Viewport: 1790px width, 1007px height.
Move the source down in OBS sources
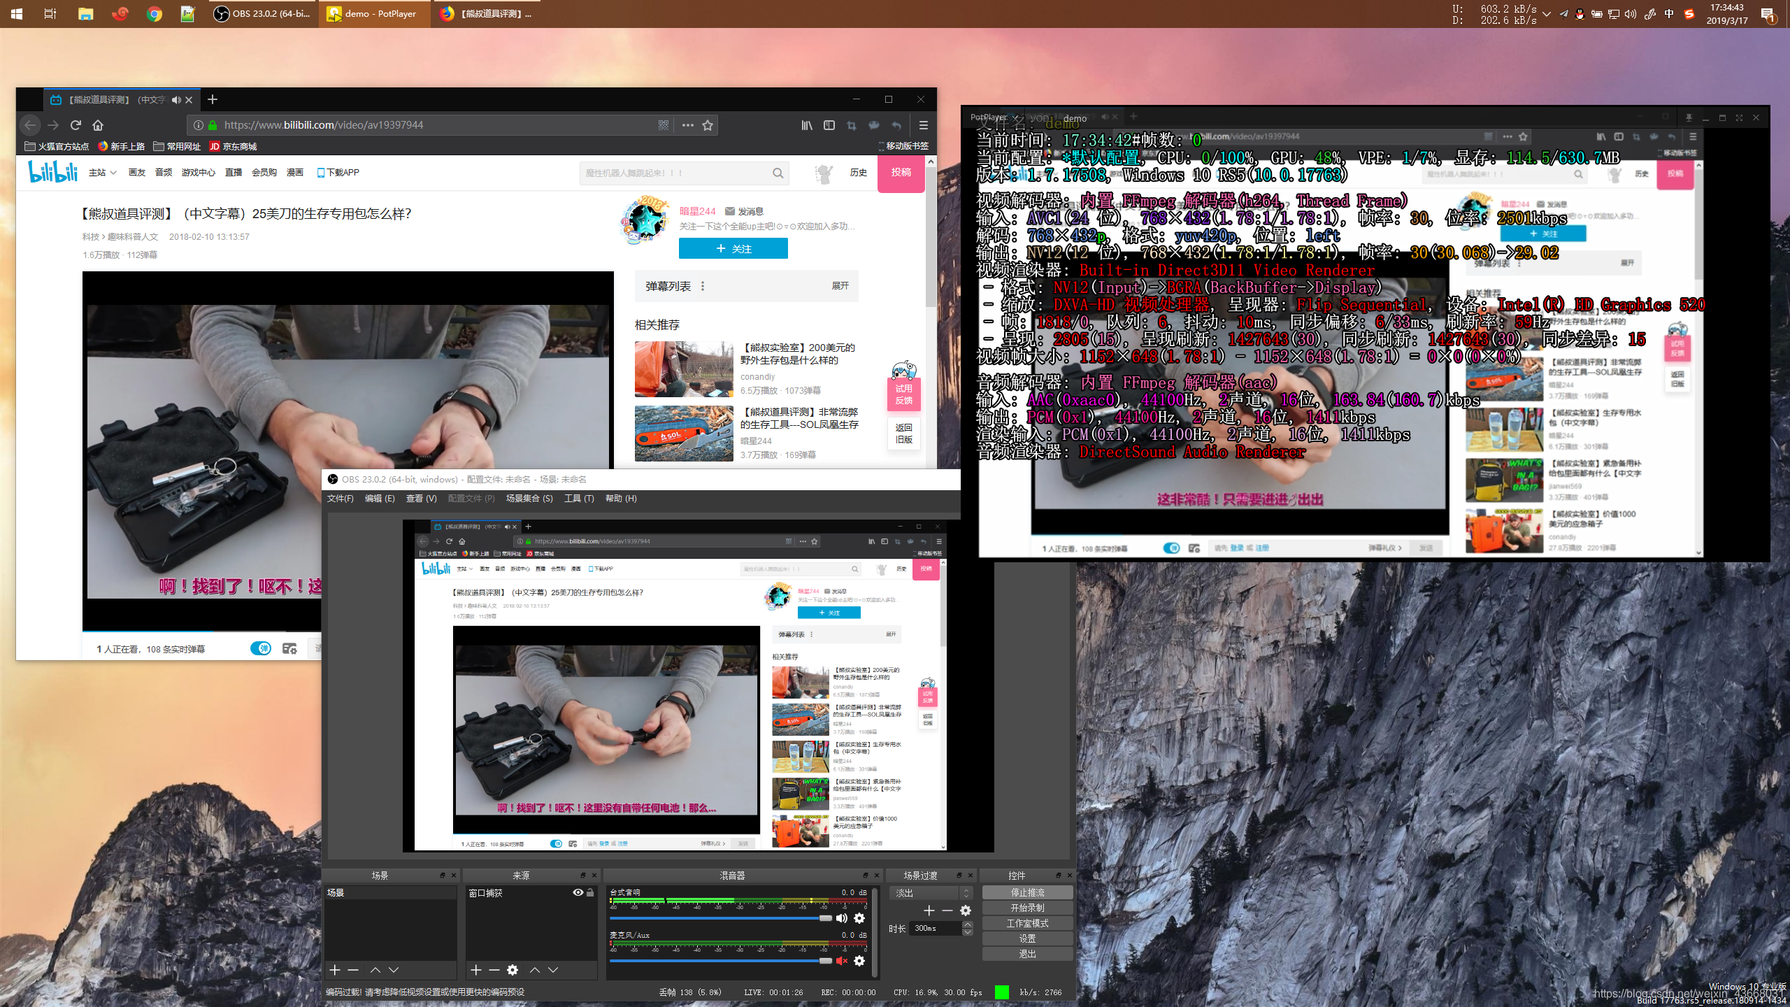coord(553,970)
